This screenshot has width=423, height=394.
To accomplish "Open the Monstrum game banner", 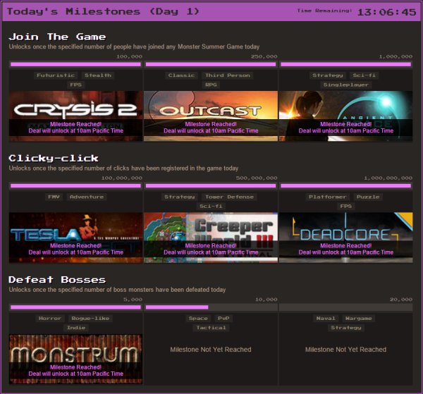I will (x=76, y=359).
